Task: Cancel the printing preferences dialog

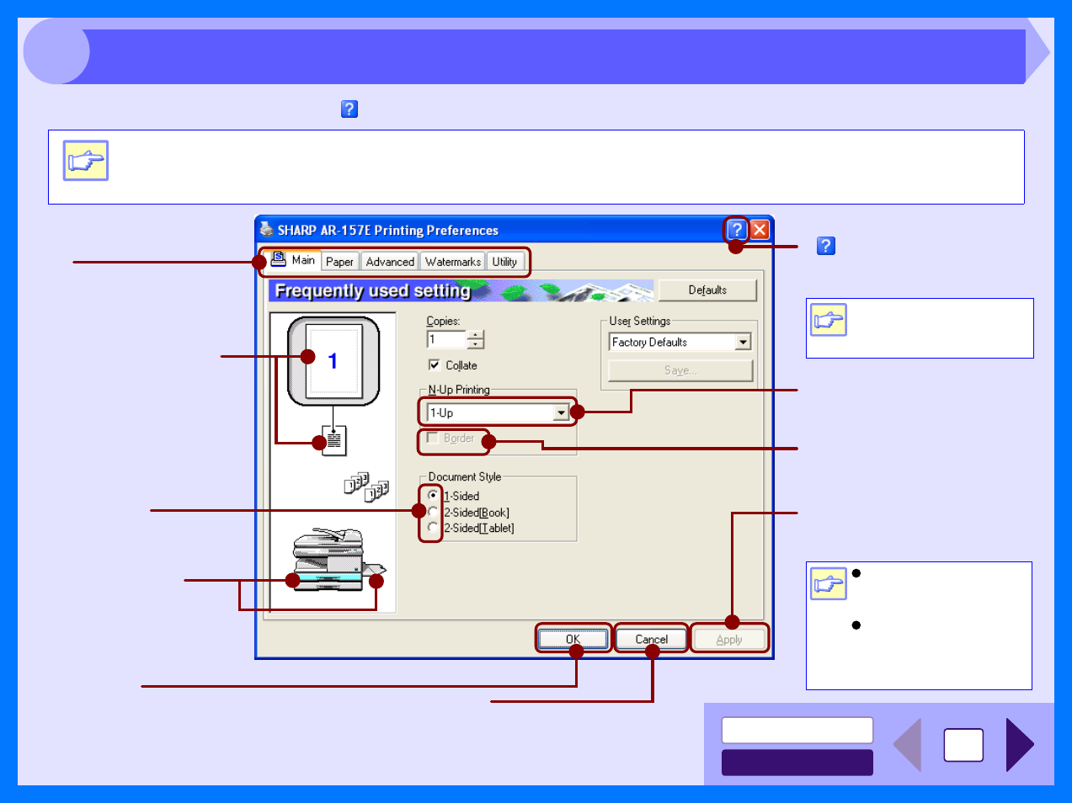Action: [651, 640]
